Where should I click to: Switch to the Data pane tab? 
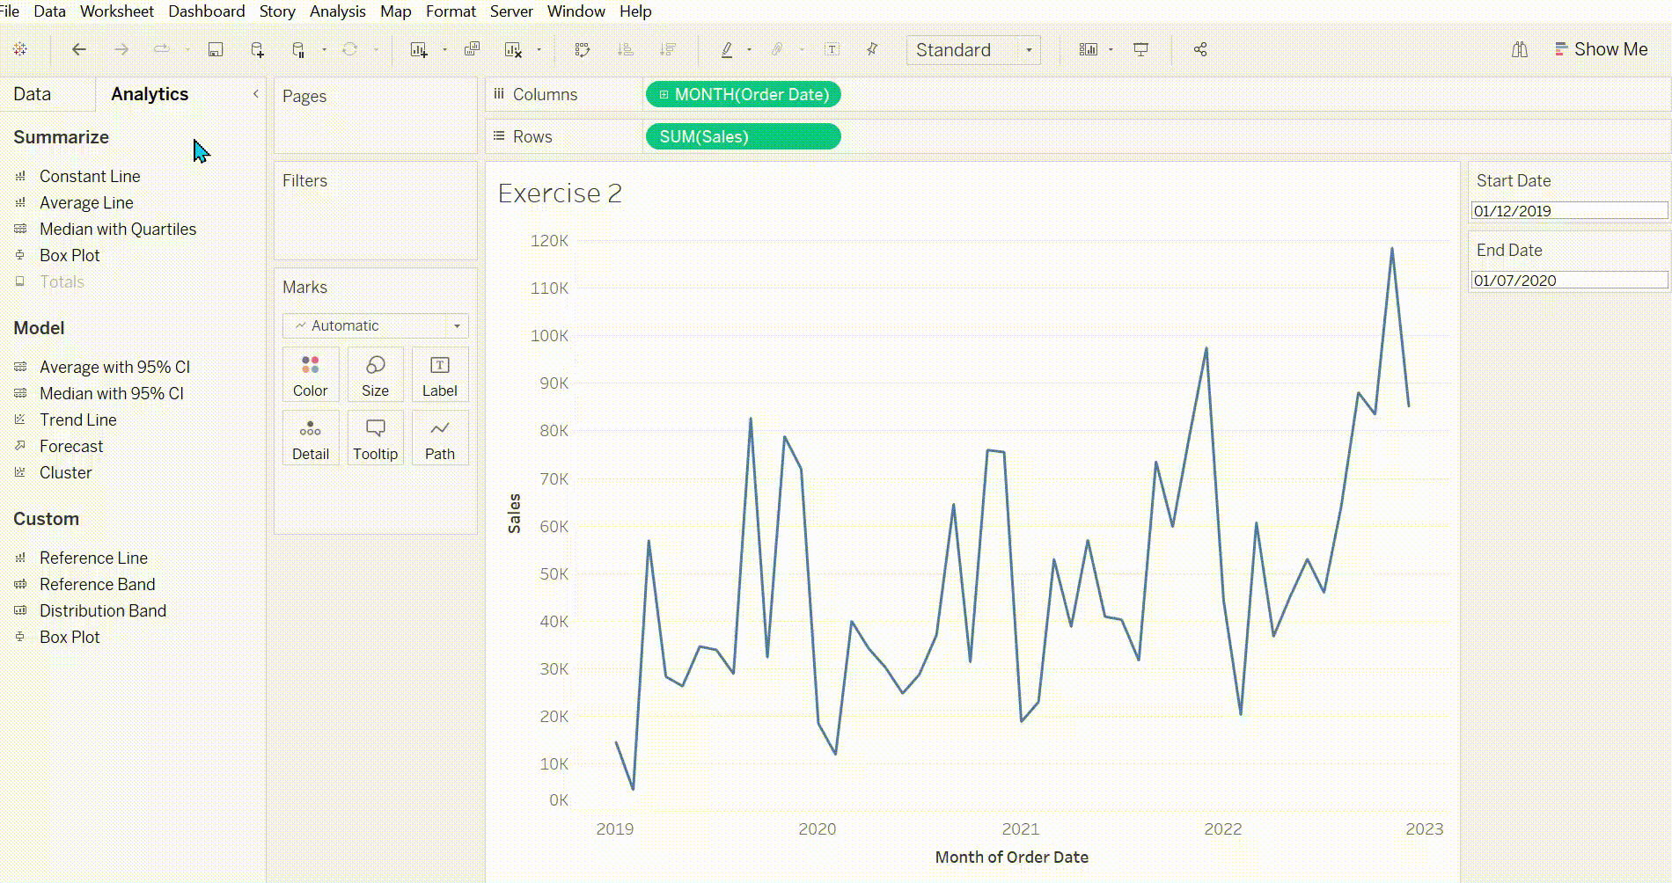[33, 94]
